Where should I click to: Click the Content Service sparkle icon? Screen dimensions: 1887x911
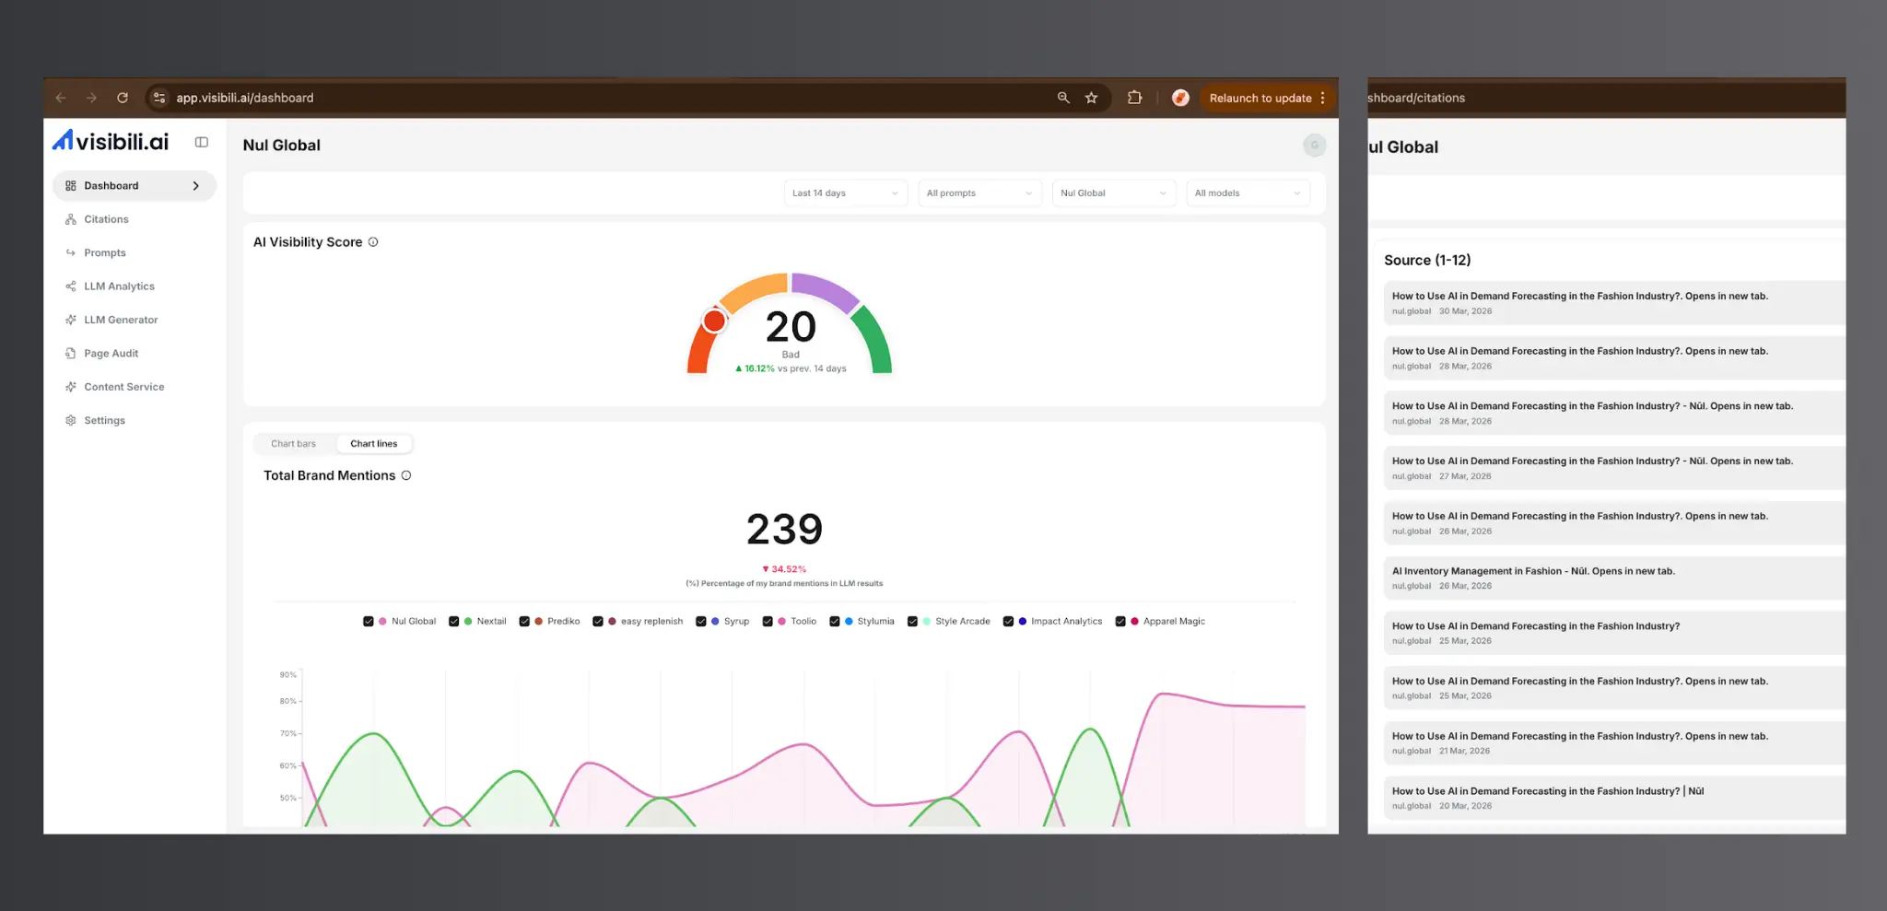(x=71, y=387)
